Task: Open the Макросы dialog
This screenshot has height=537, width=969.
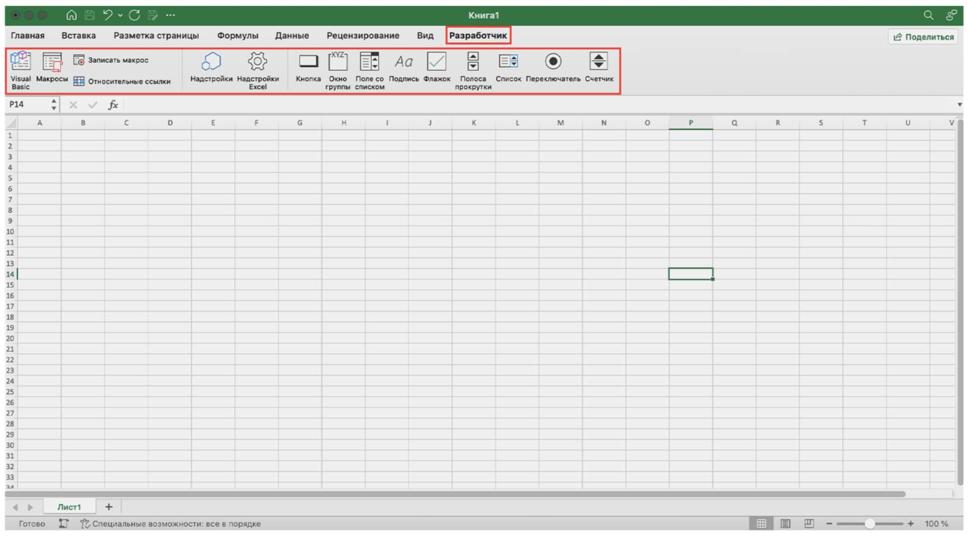Action: (x=52, y=67)
